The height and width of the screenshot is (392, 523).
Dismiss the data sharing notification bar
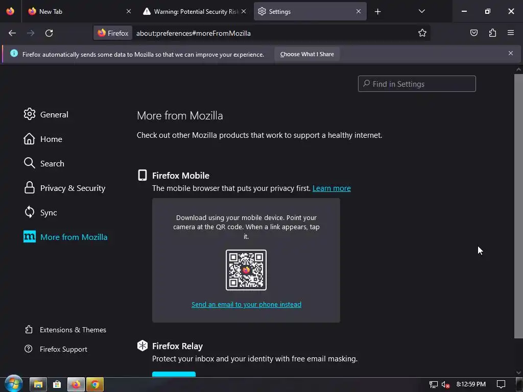511,53
